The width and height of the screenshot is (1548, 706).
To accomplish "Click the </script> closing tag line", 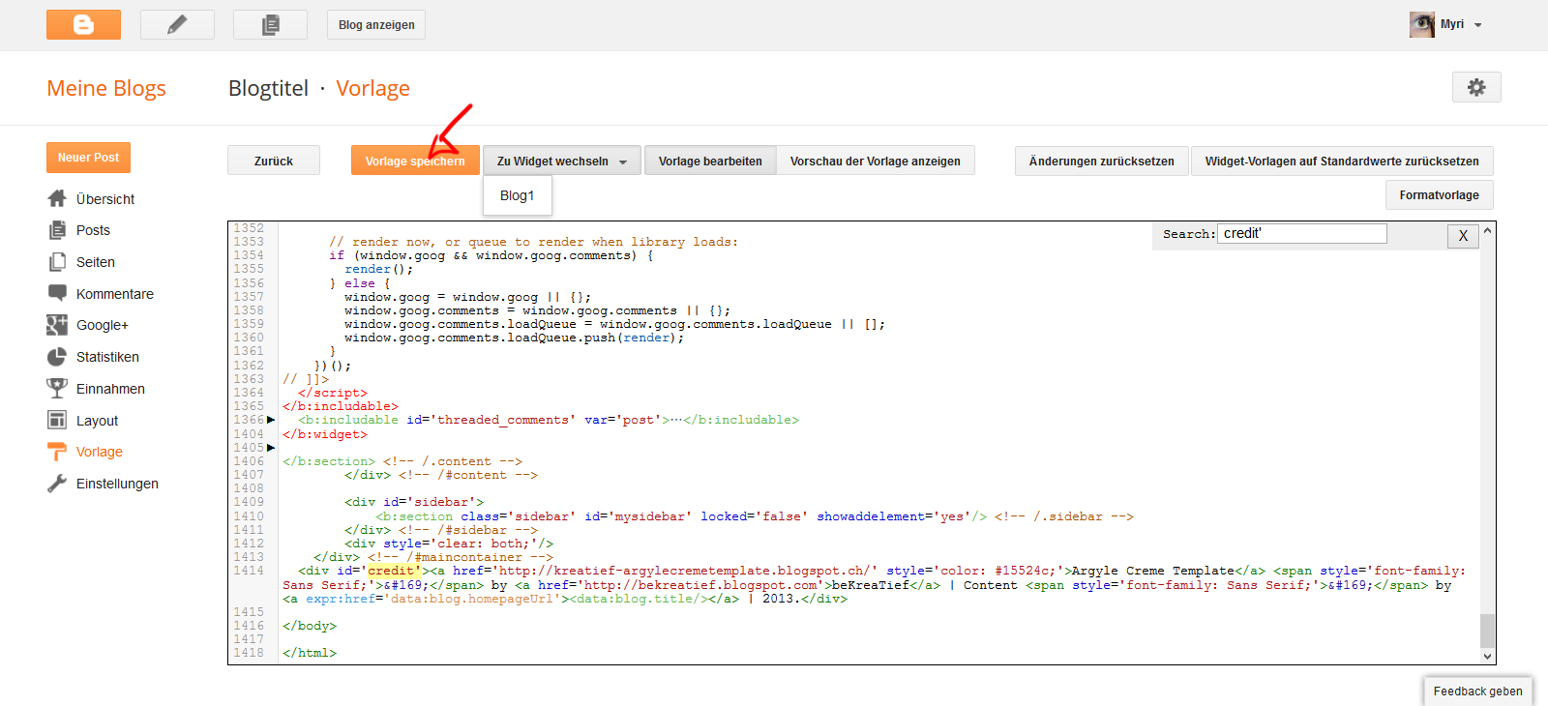I will click(333, 393).
